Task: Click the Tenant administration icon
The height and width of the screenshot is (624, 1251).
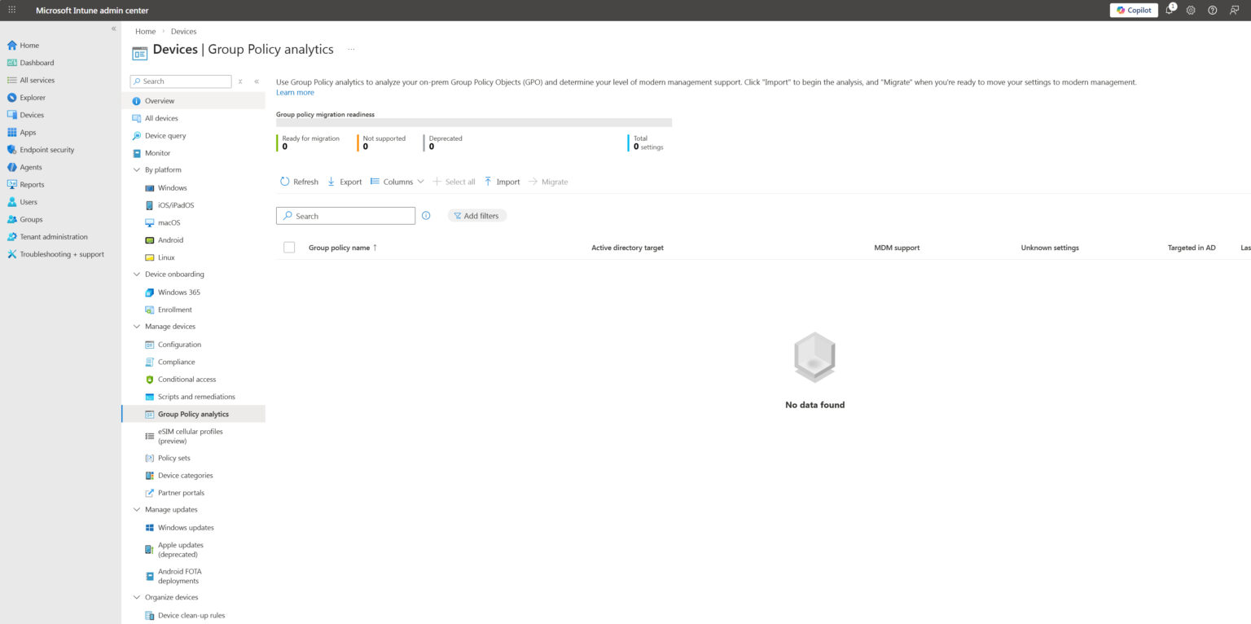Action: pyautogui.click(x=12, y=237)
